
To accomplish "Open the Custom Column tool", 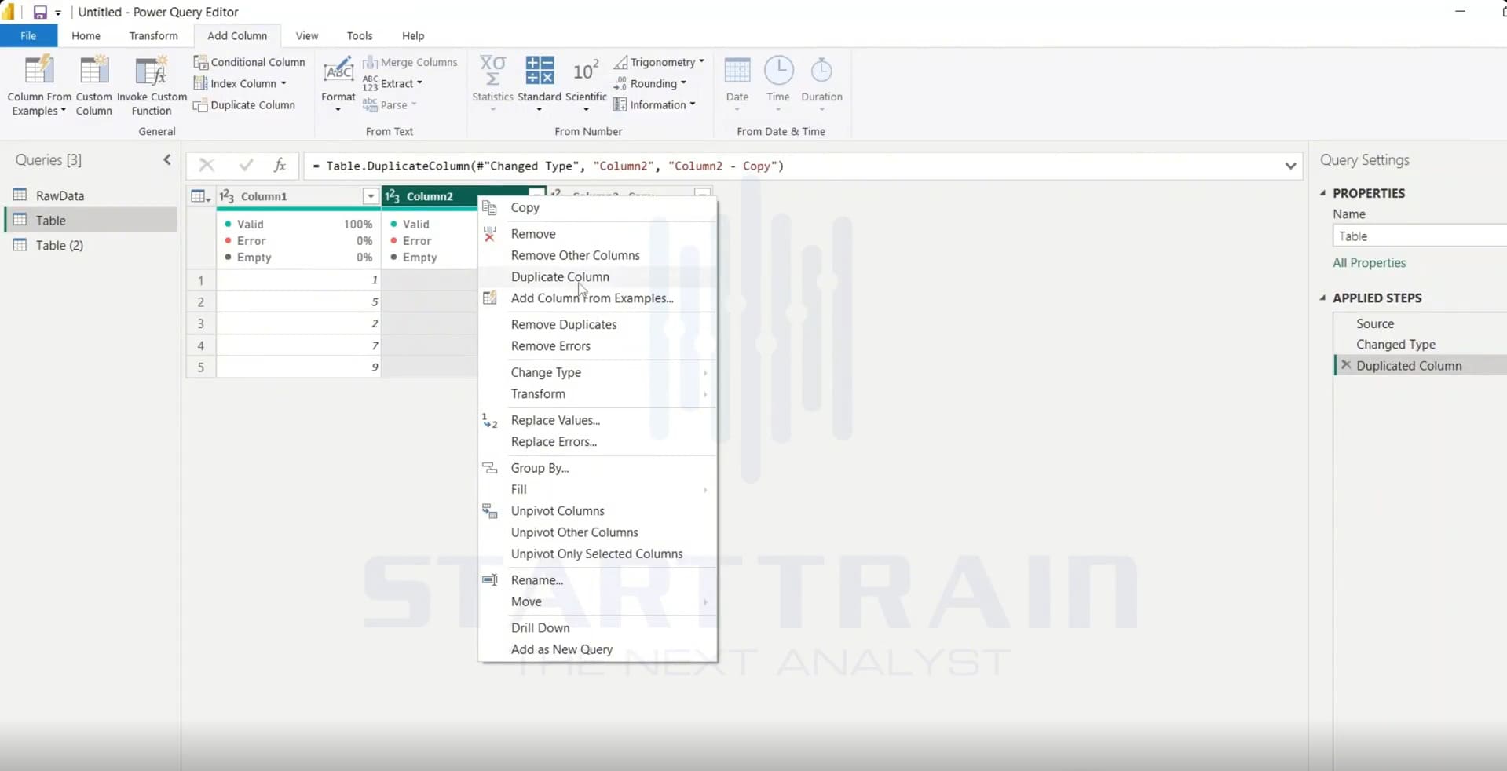I will 94,85.
